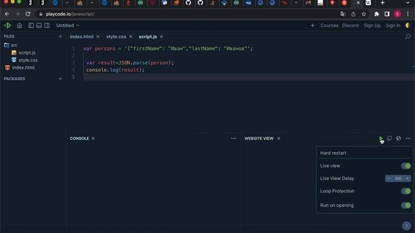Screen dimensions: 415x233
Task: Switch to the style.css tab
Action: tap(116, 37)
